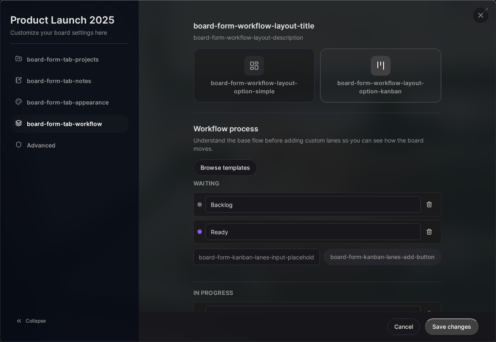Click the palette icon for board-form-tab-appearance
Screen dimensions: 496x342
point(19,102)
